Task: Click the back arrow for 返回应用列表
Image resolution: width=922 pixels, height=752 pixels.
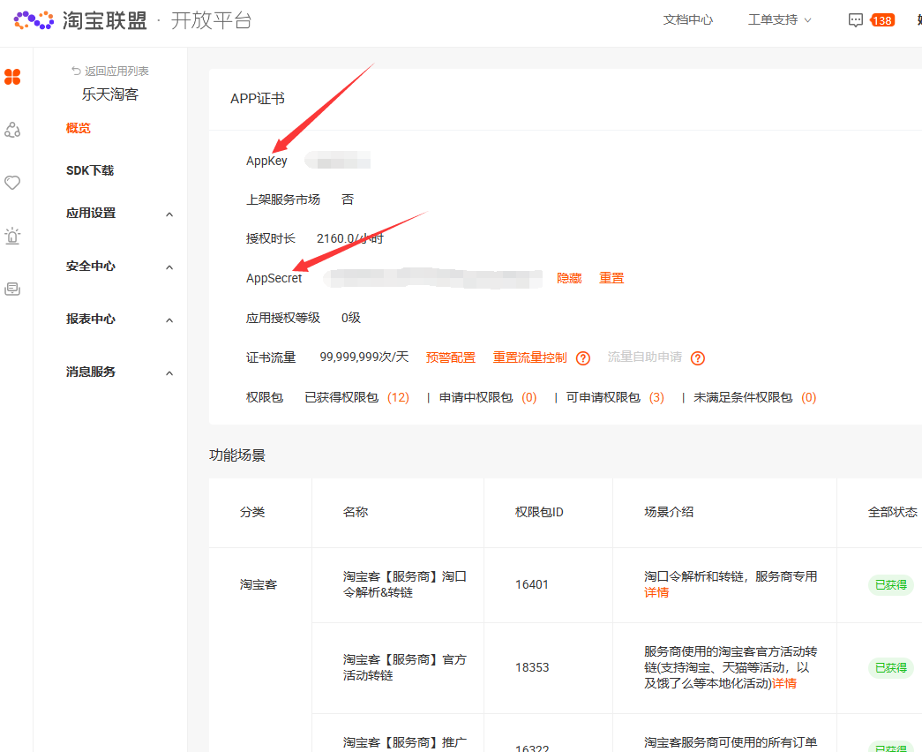Action: 76,71
